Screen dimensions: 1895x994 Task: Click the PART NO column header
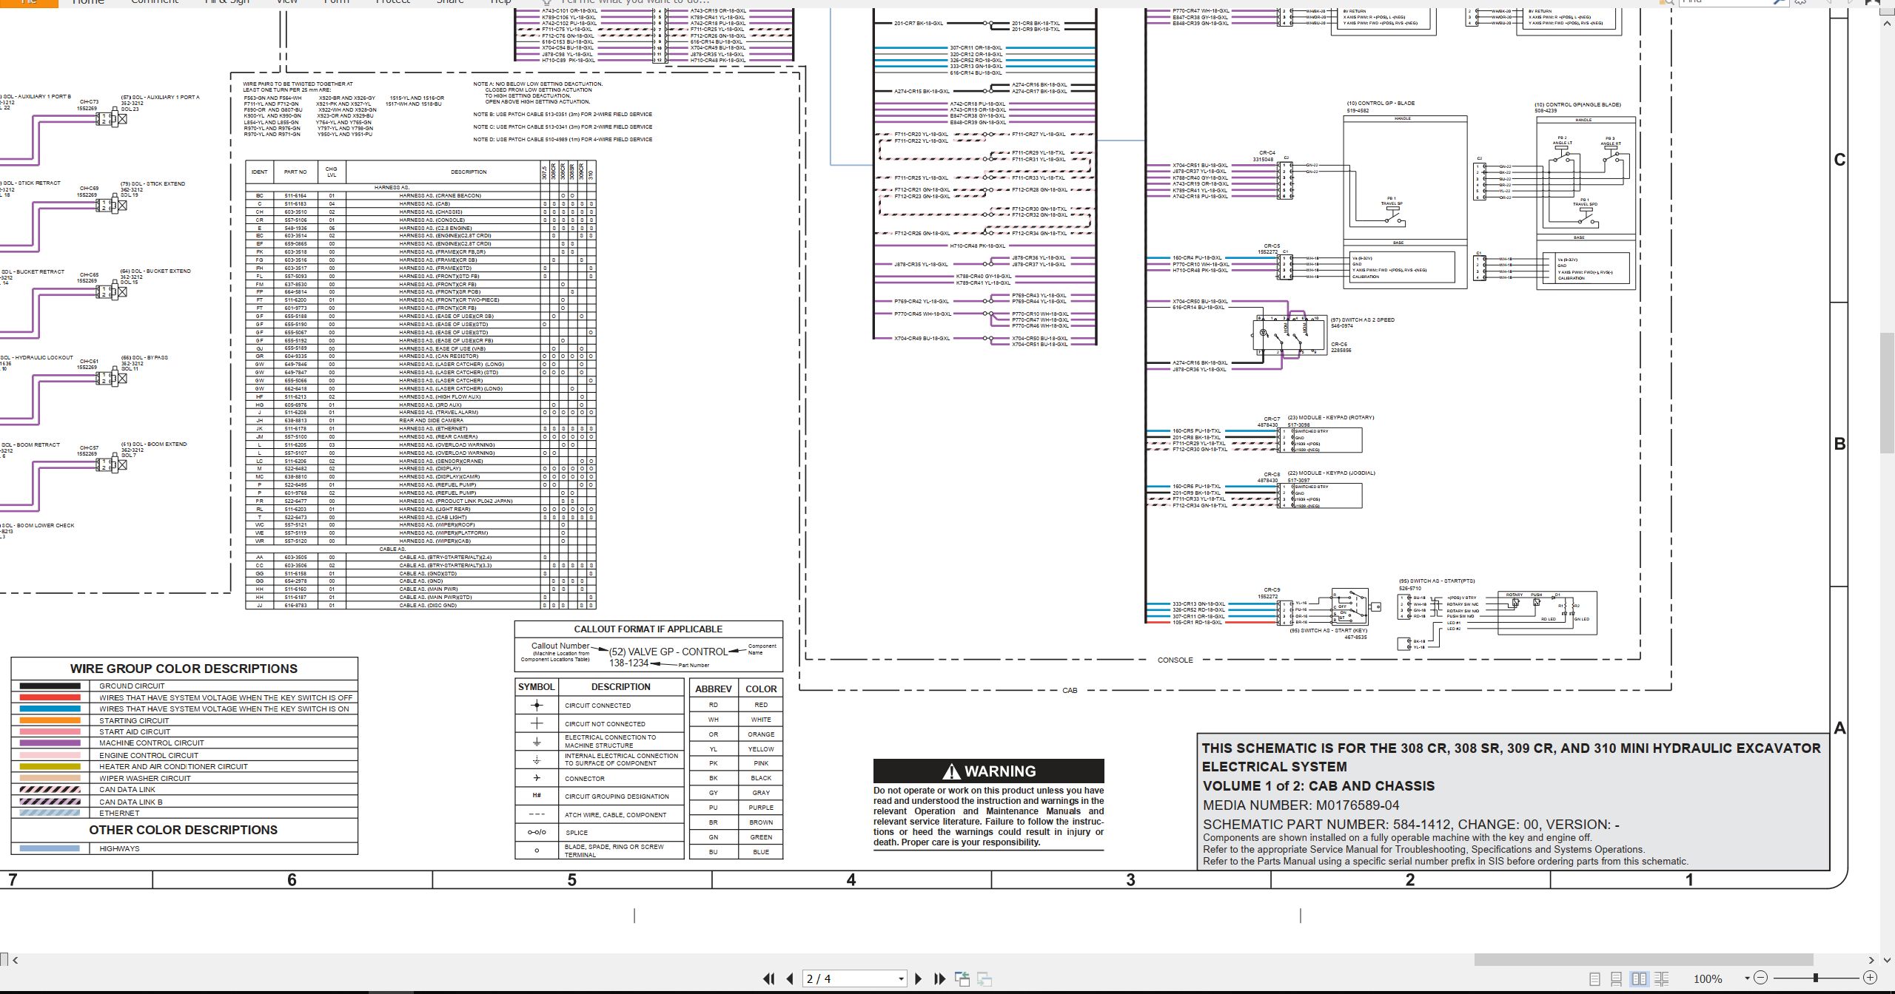[x=295, y=172]
